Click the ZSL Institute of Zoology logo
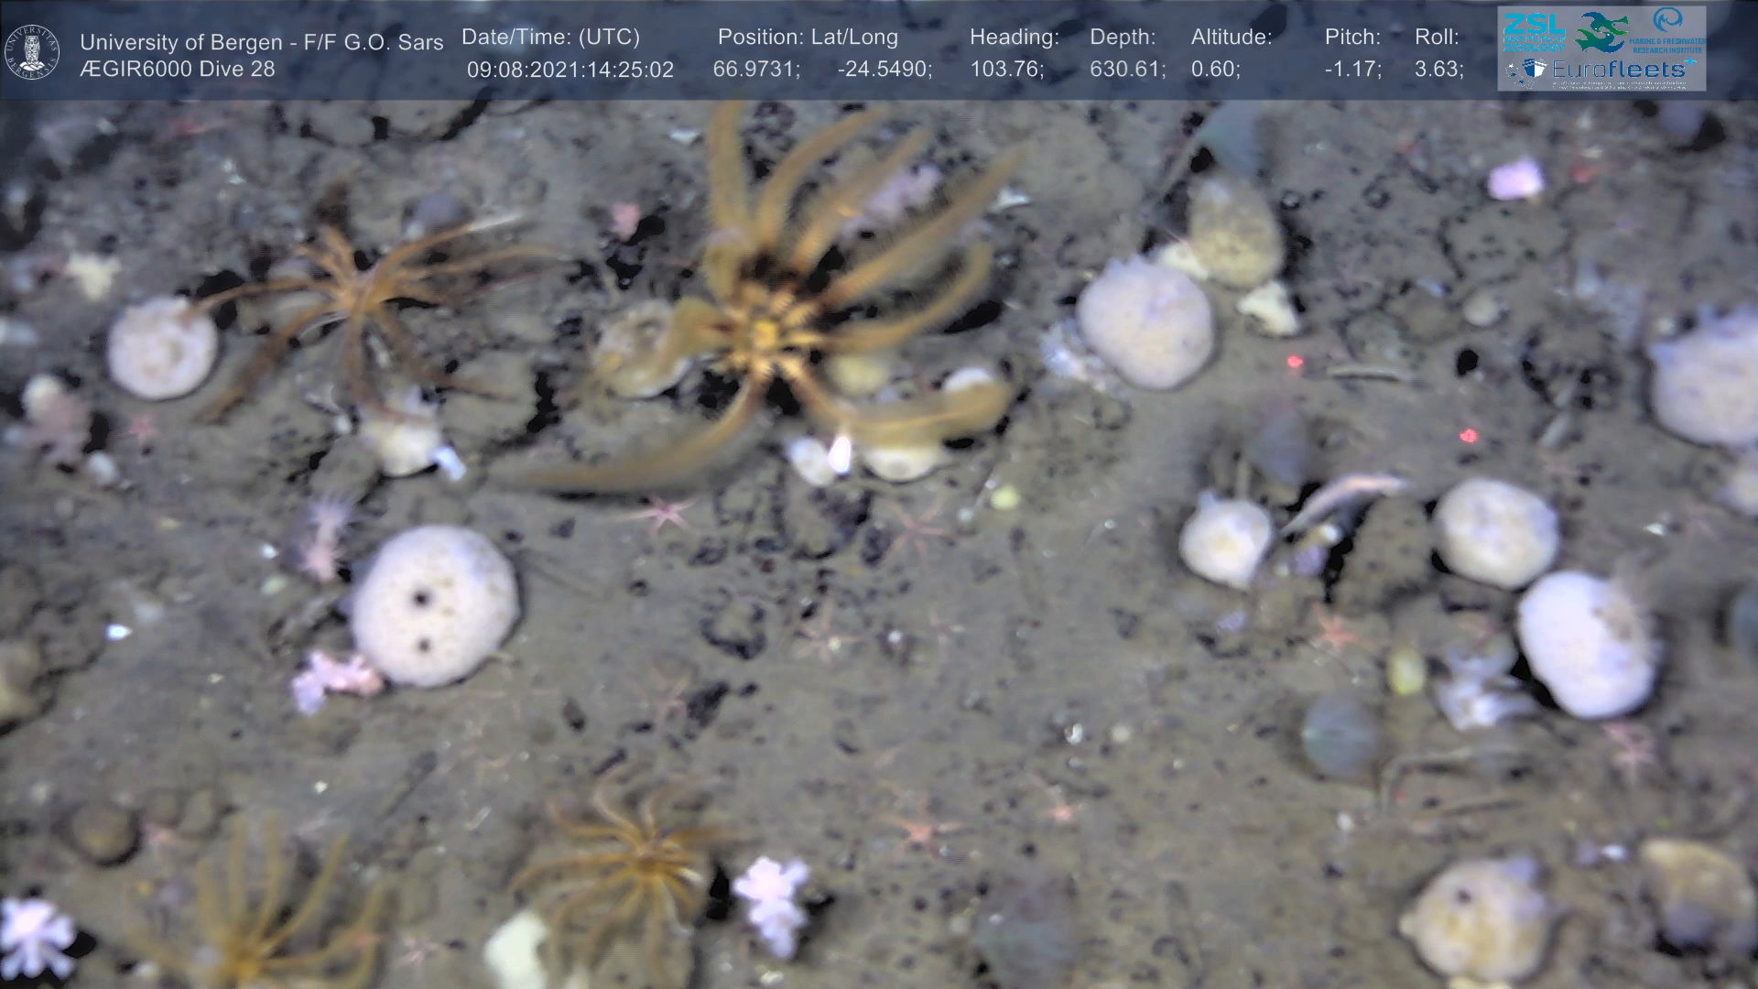 [x=1535, y=31]
